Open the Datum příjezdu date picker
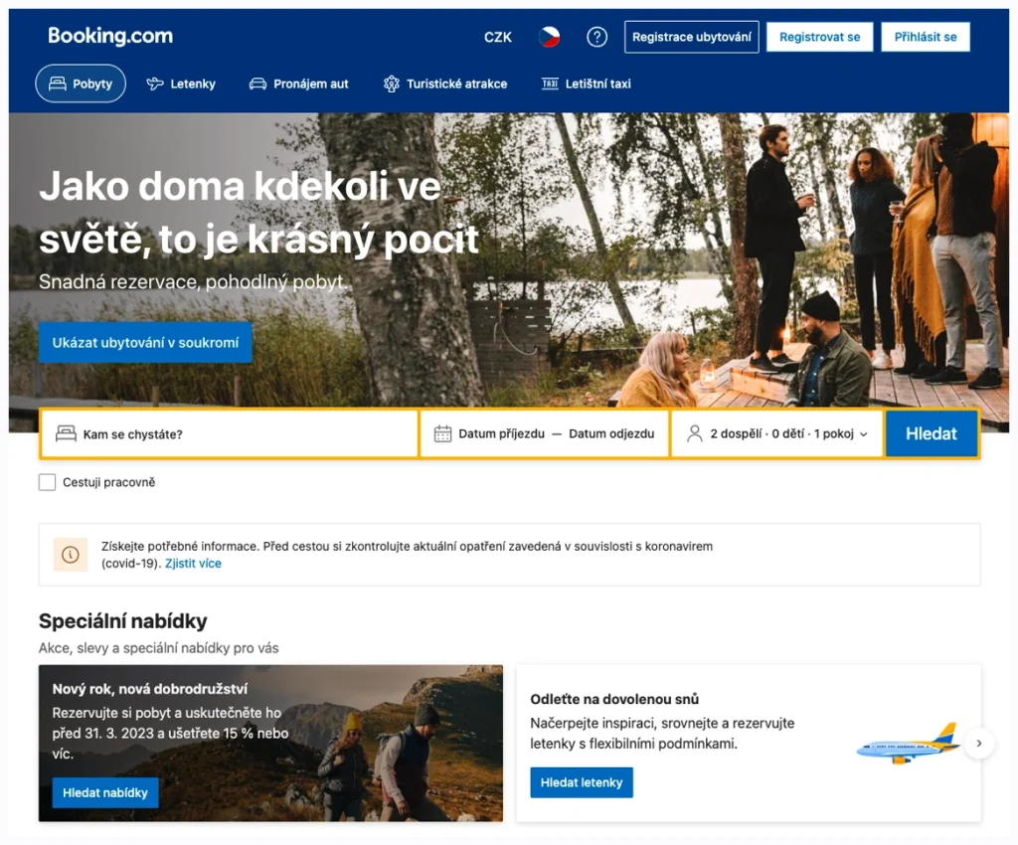Screen dimensions: 1018x845 (501, 433)
